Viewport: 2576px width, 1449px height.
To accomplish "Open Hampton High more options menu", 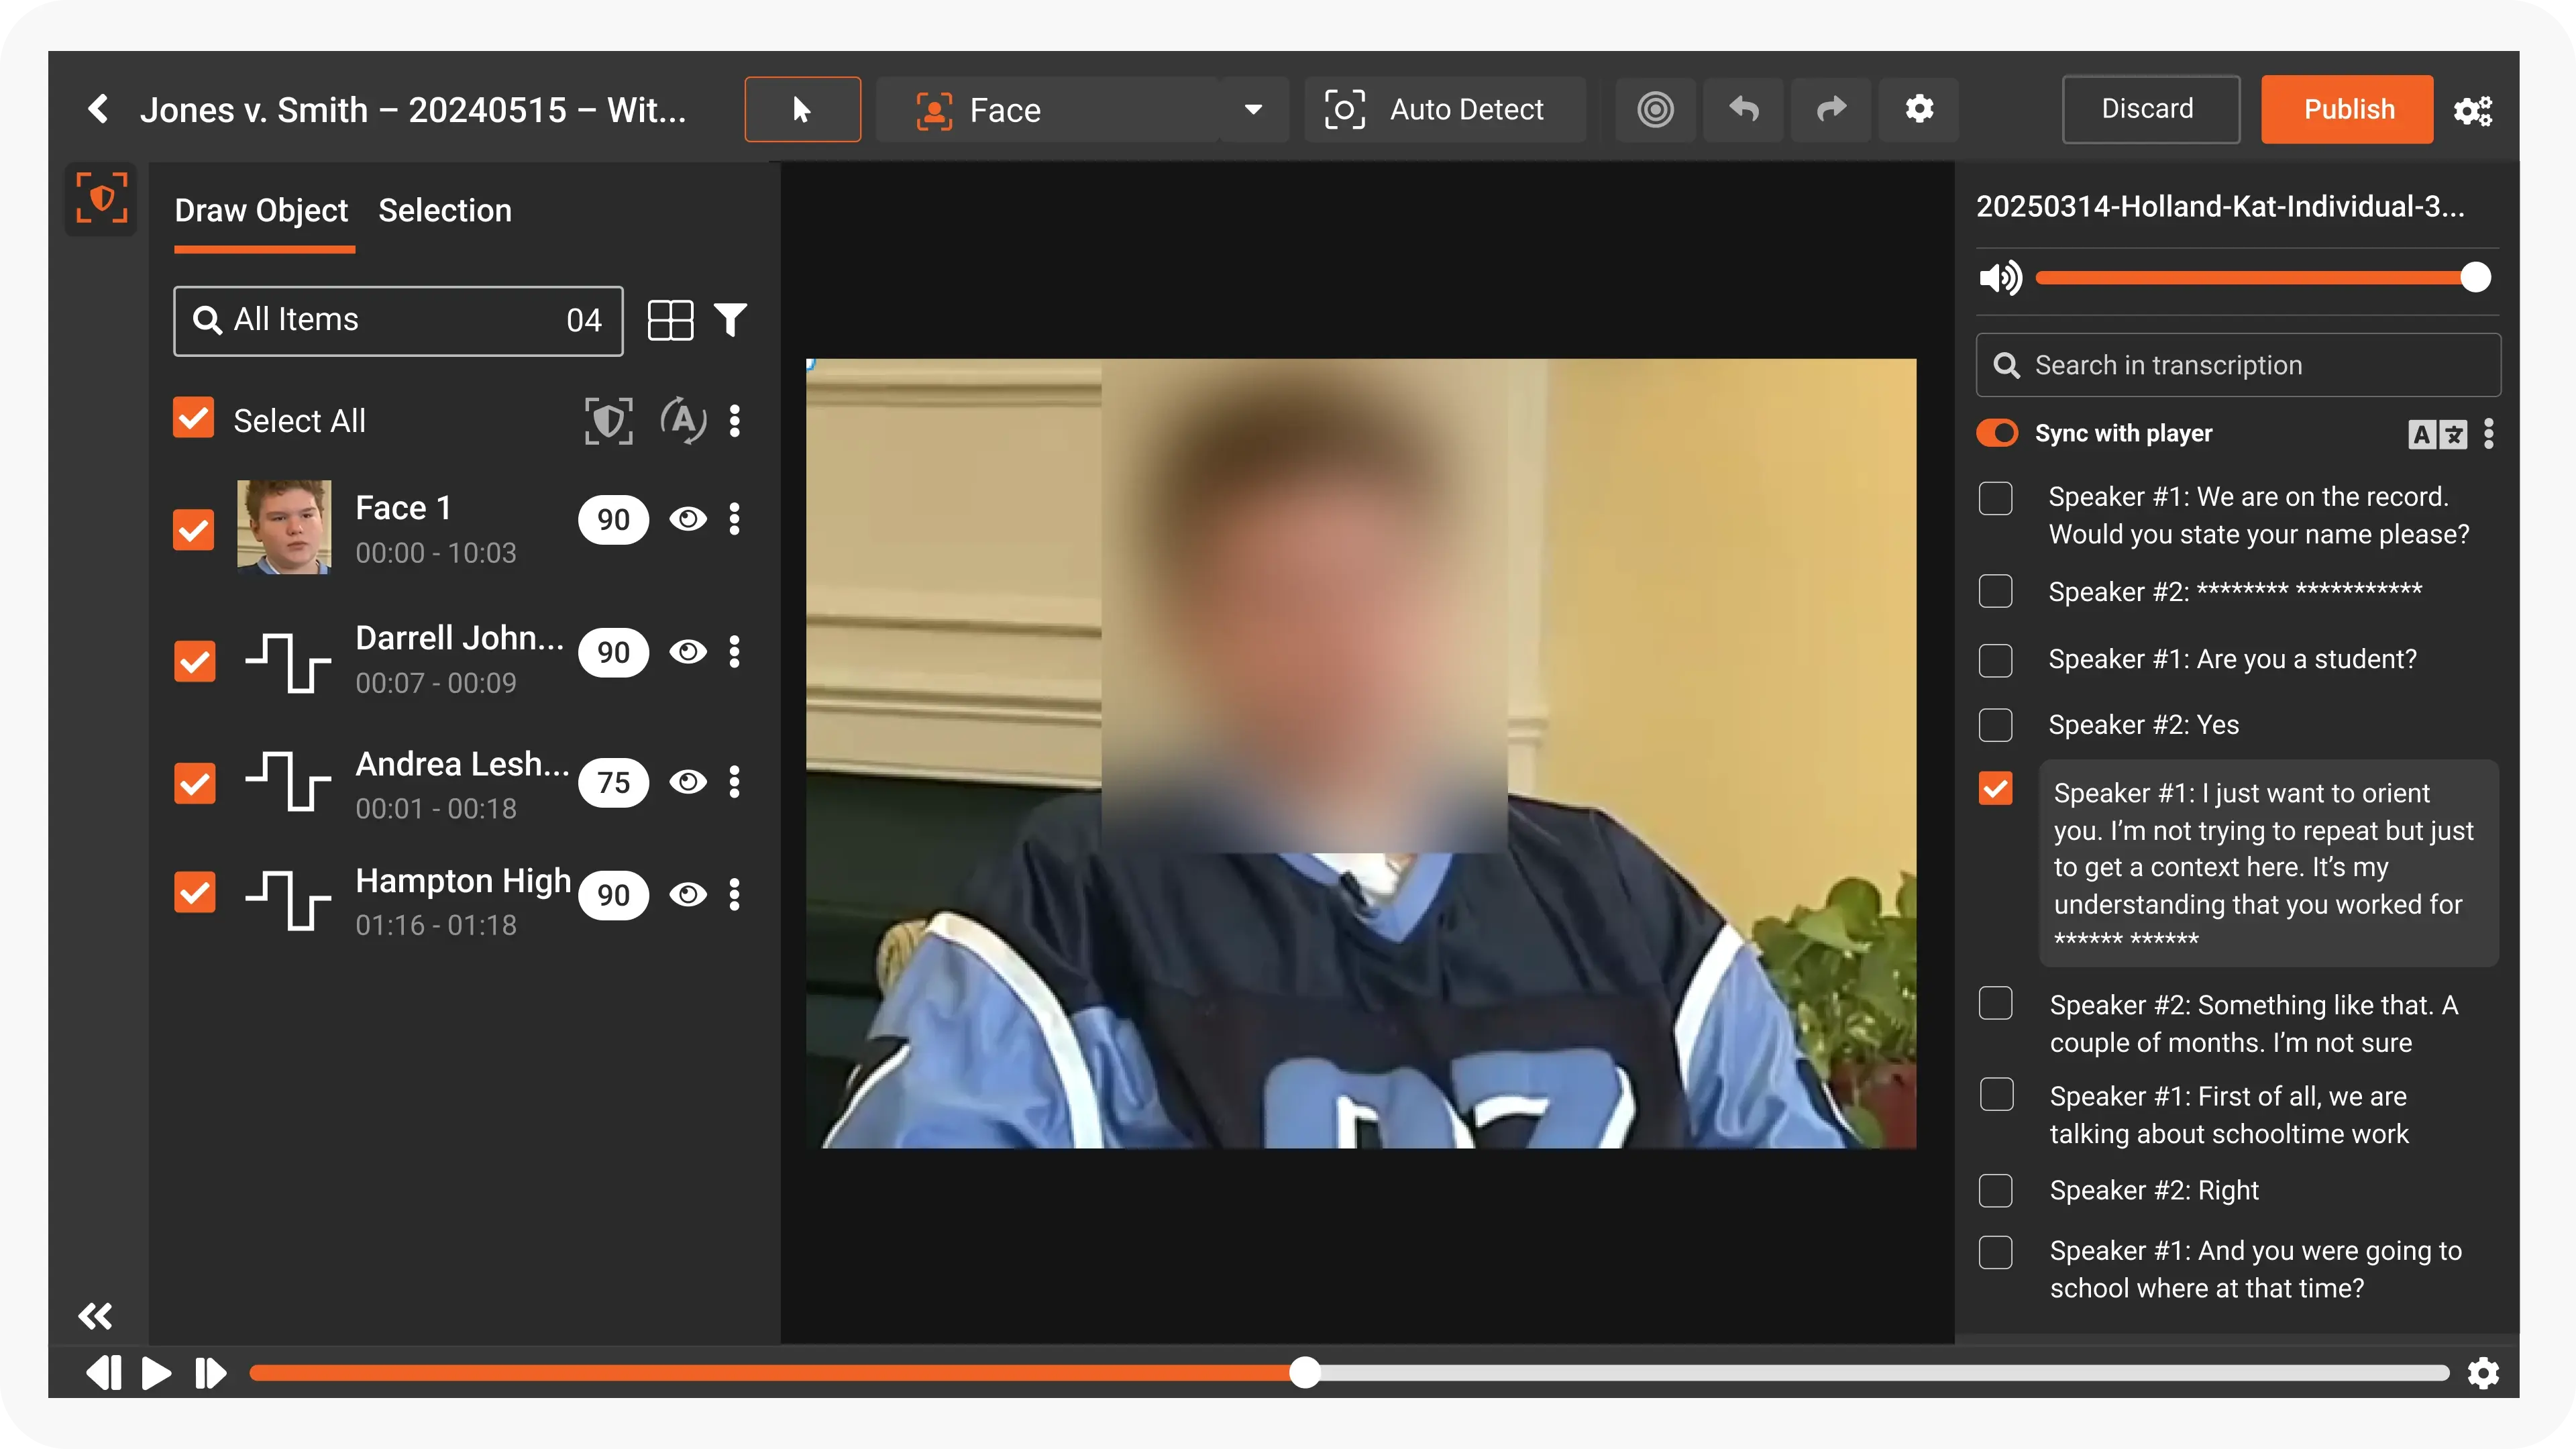I will click(735, 894).
